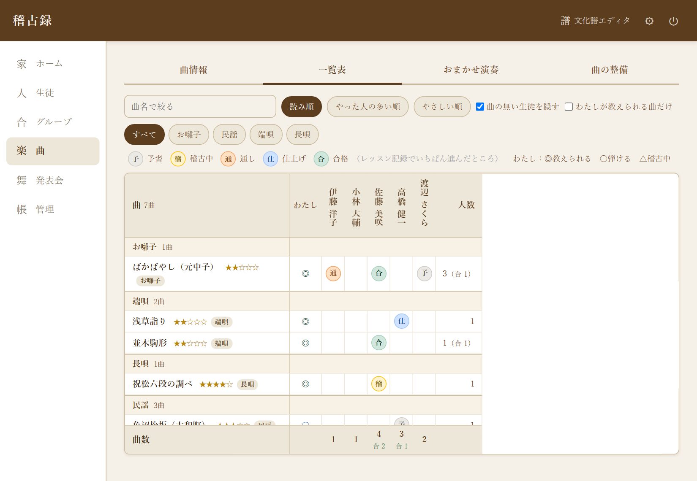Click the power logout icon

(673, 21)
